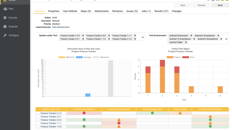
Task: Switch to the Properties tab
Action: pyautogui.click(x=54, y=11)
